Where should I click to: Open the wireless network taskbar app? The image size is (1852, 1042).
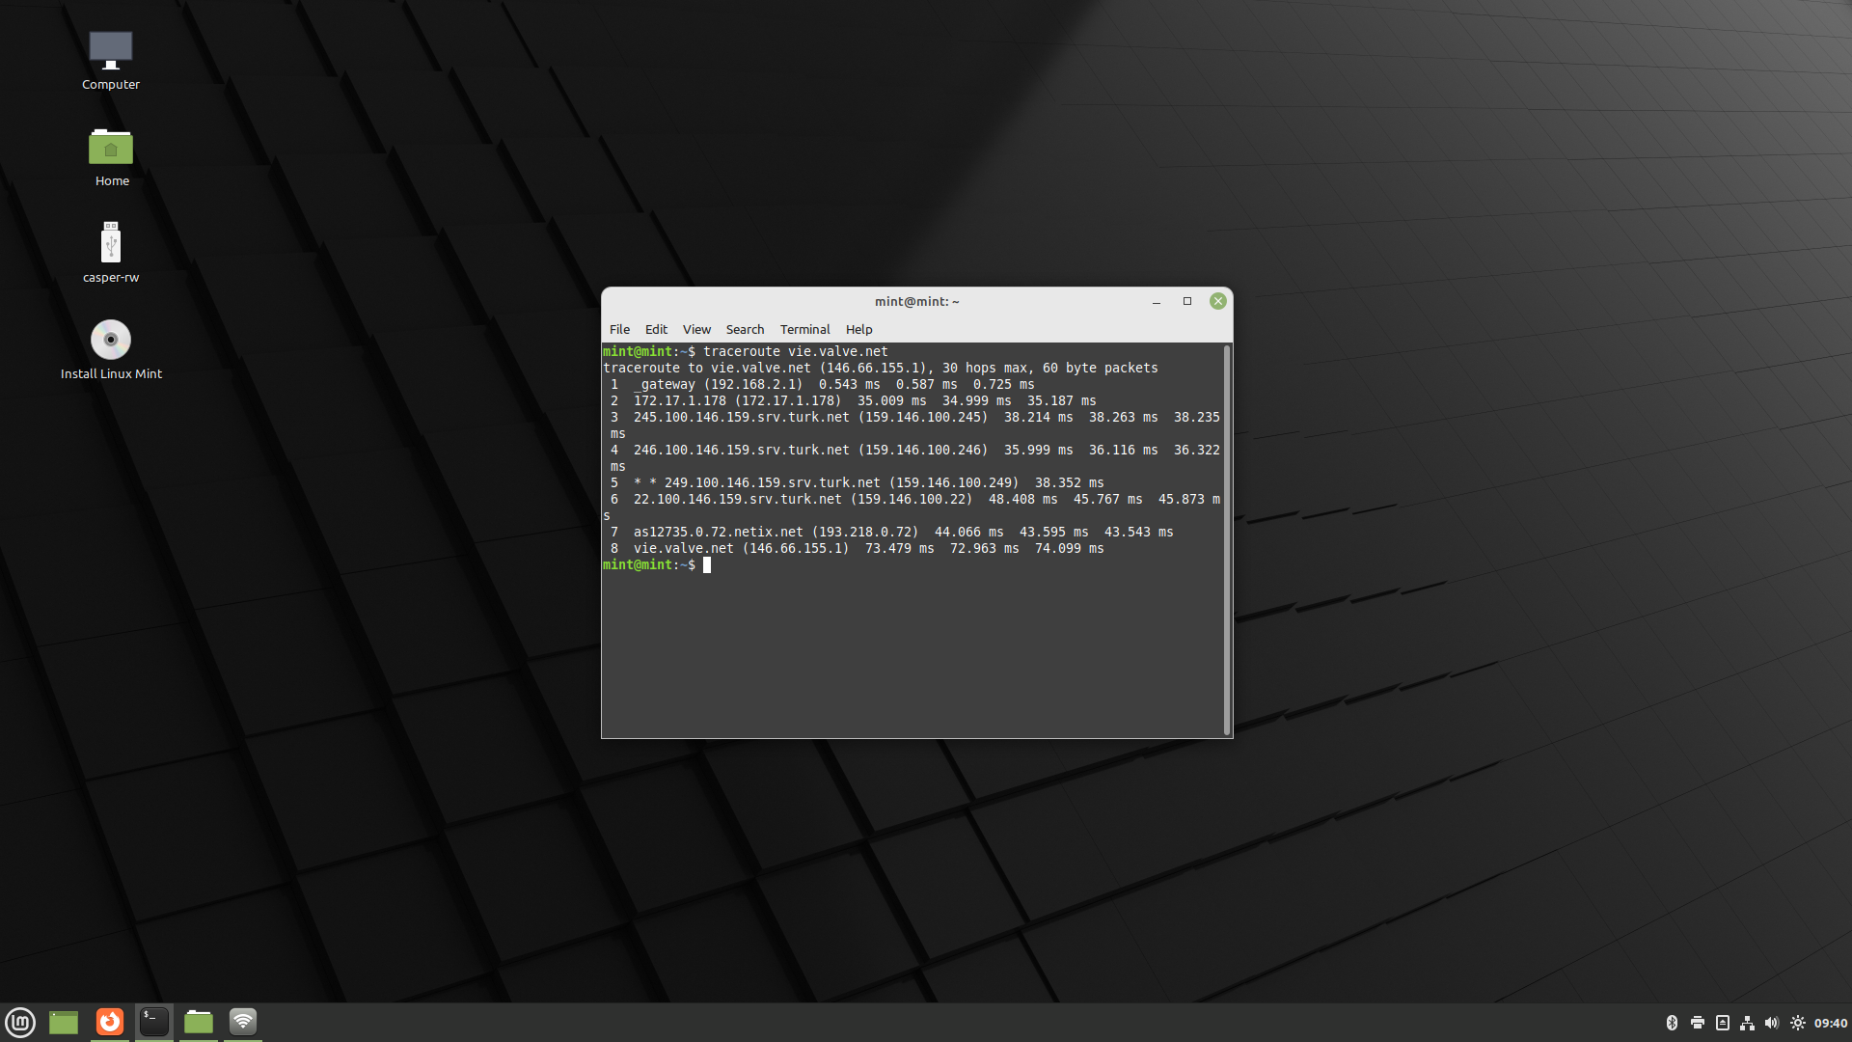tap(243, 1022)
